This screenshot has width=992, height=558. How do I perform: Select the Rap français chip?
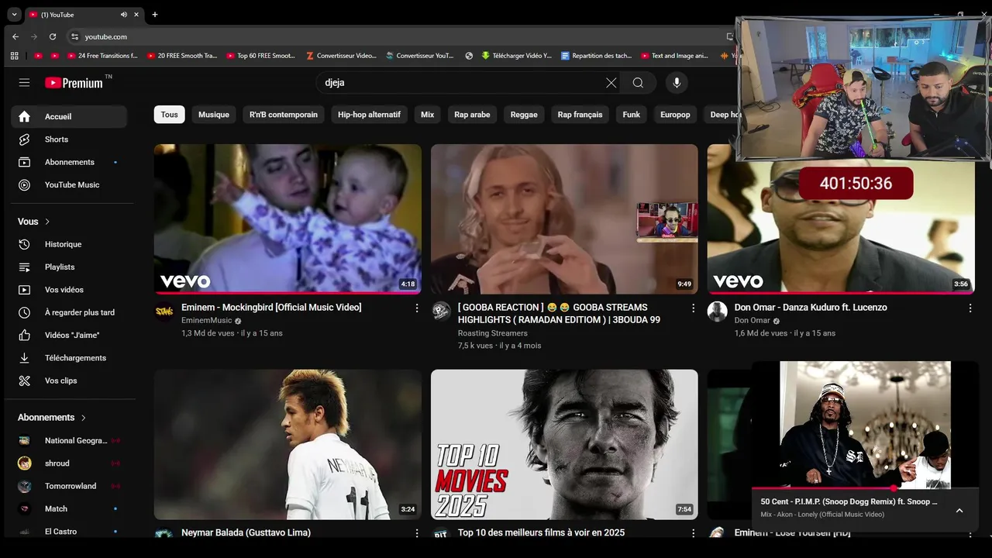tap(580, 115)
